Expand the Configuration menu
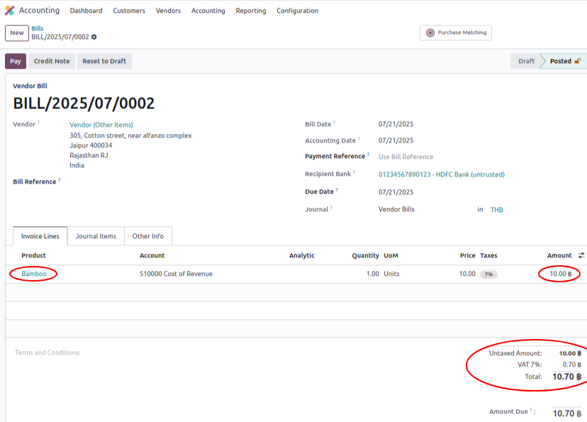 [x=297, y=11]
